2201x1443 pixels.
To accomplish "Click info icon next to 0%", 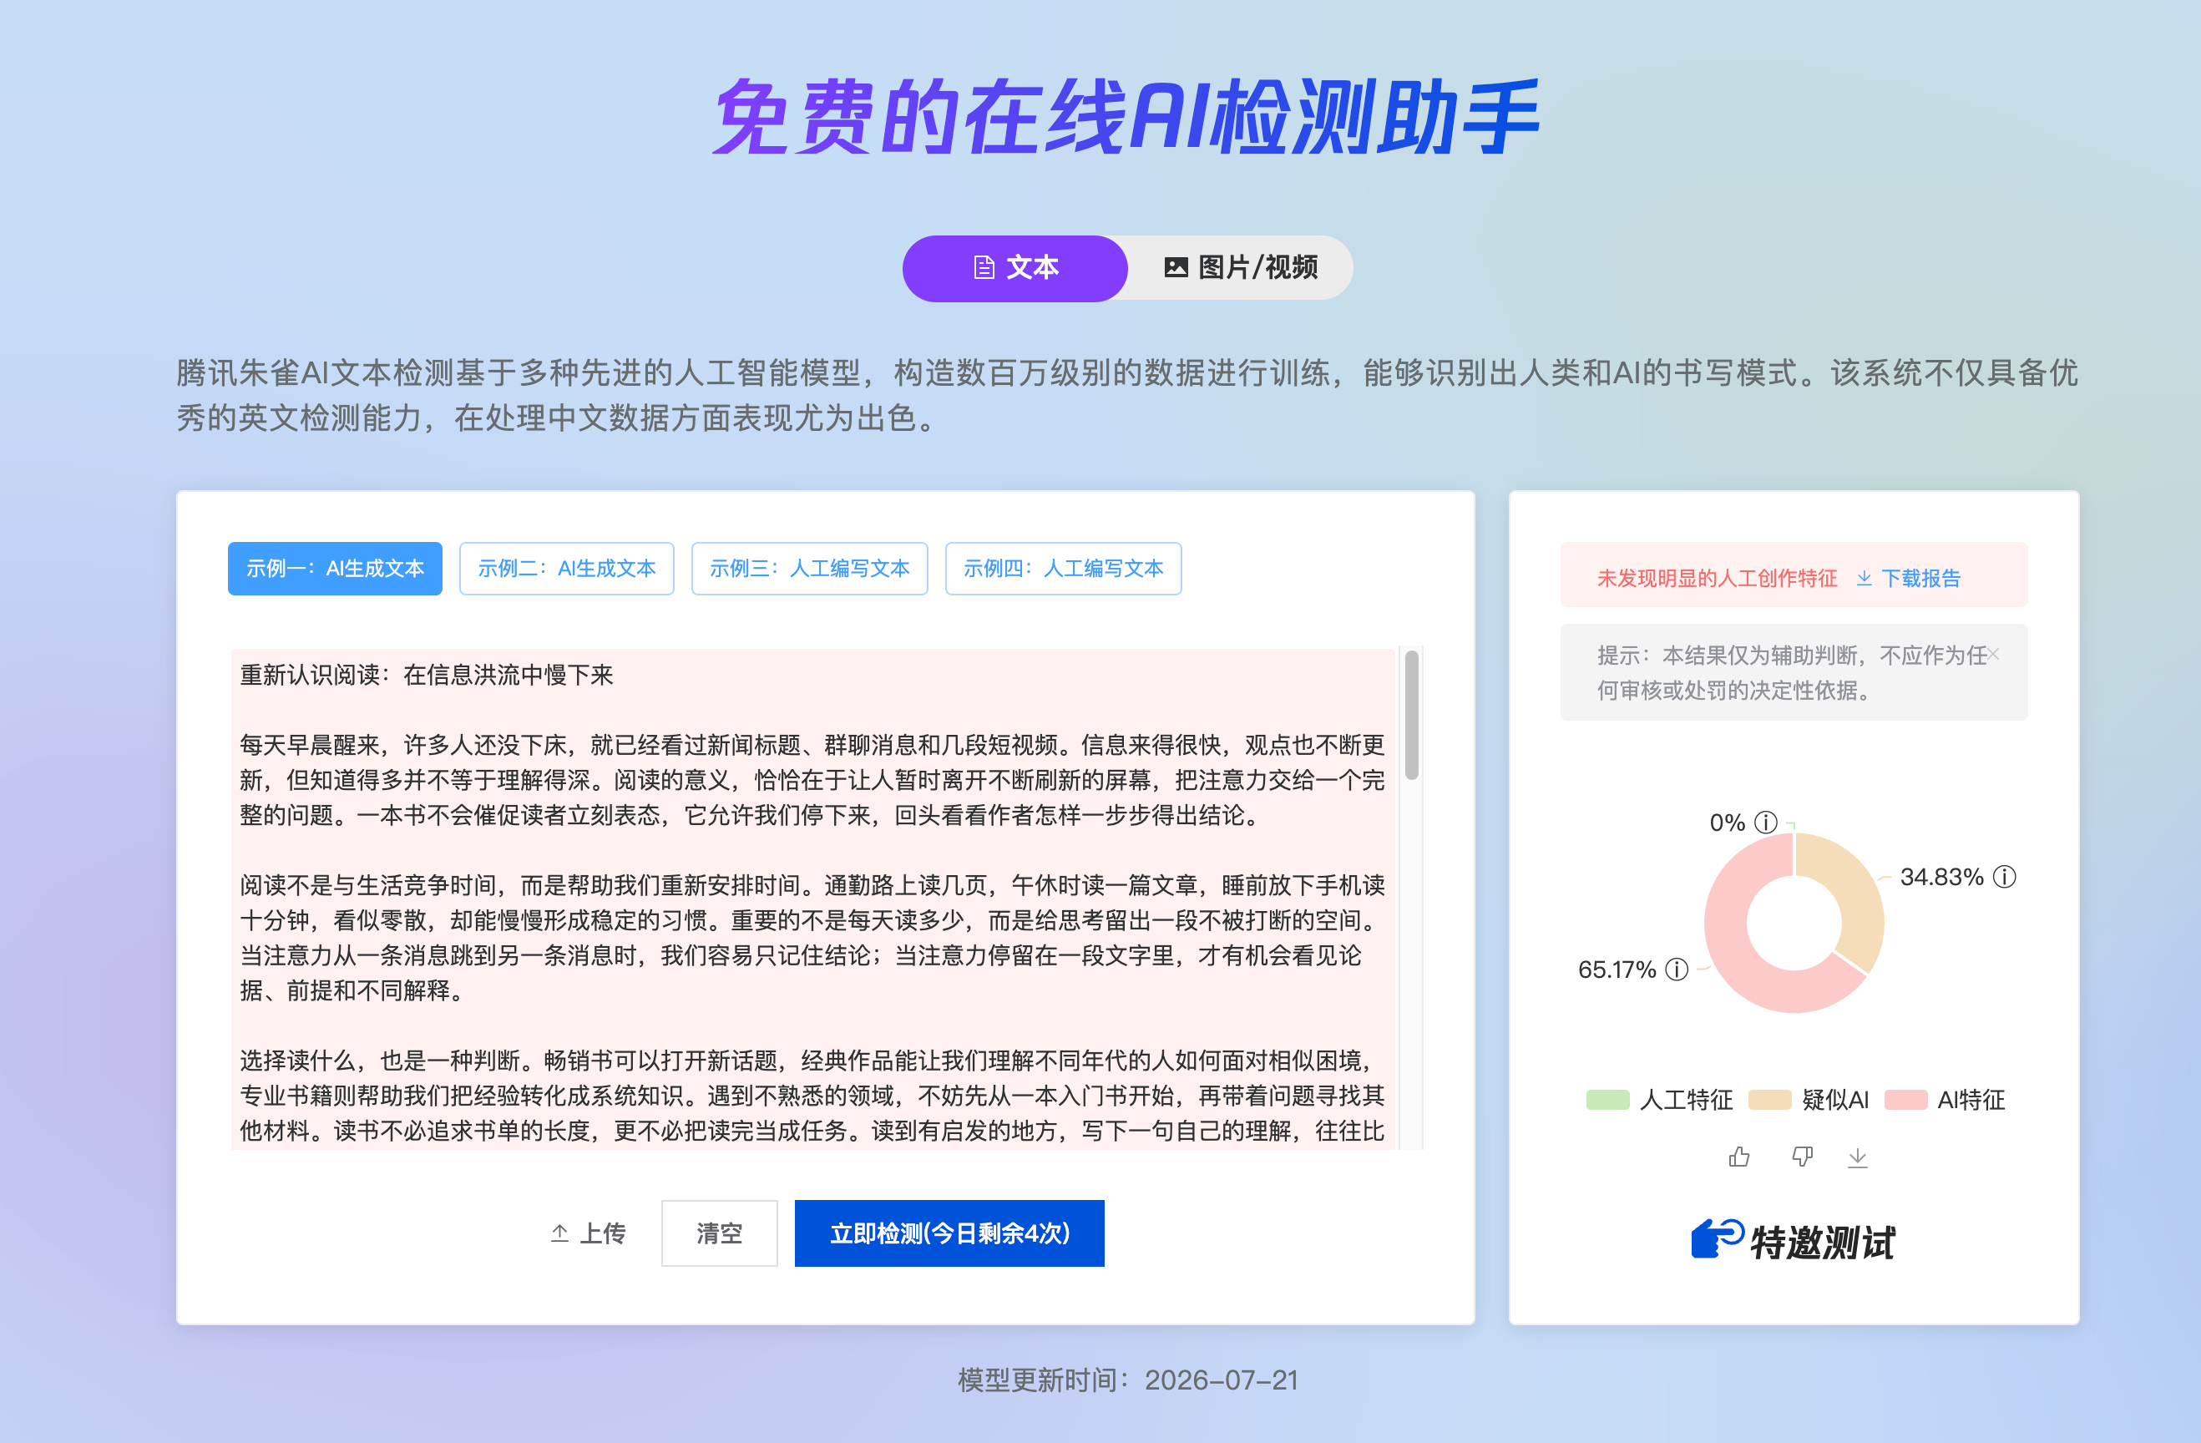I will coord(1765,822).
